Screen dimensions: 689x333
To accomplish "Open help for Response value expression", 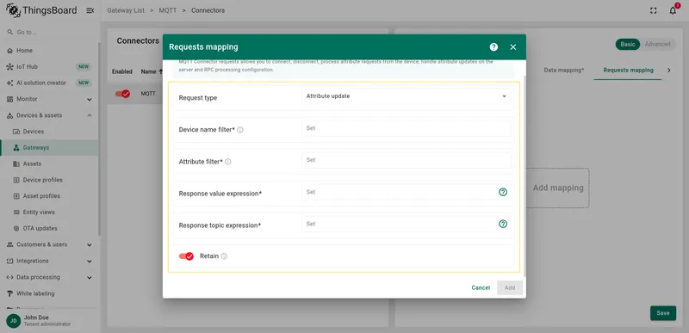I will [x=503, y=192].
